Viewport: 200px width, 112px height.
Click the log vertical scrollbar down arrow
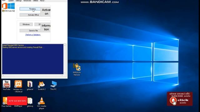click(x=65, y=73)
